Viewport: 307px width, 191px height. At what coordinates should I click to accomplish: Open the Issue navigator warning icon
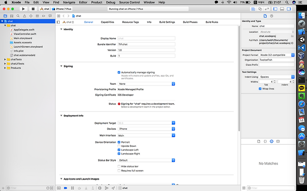coord(24,16)
